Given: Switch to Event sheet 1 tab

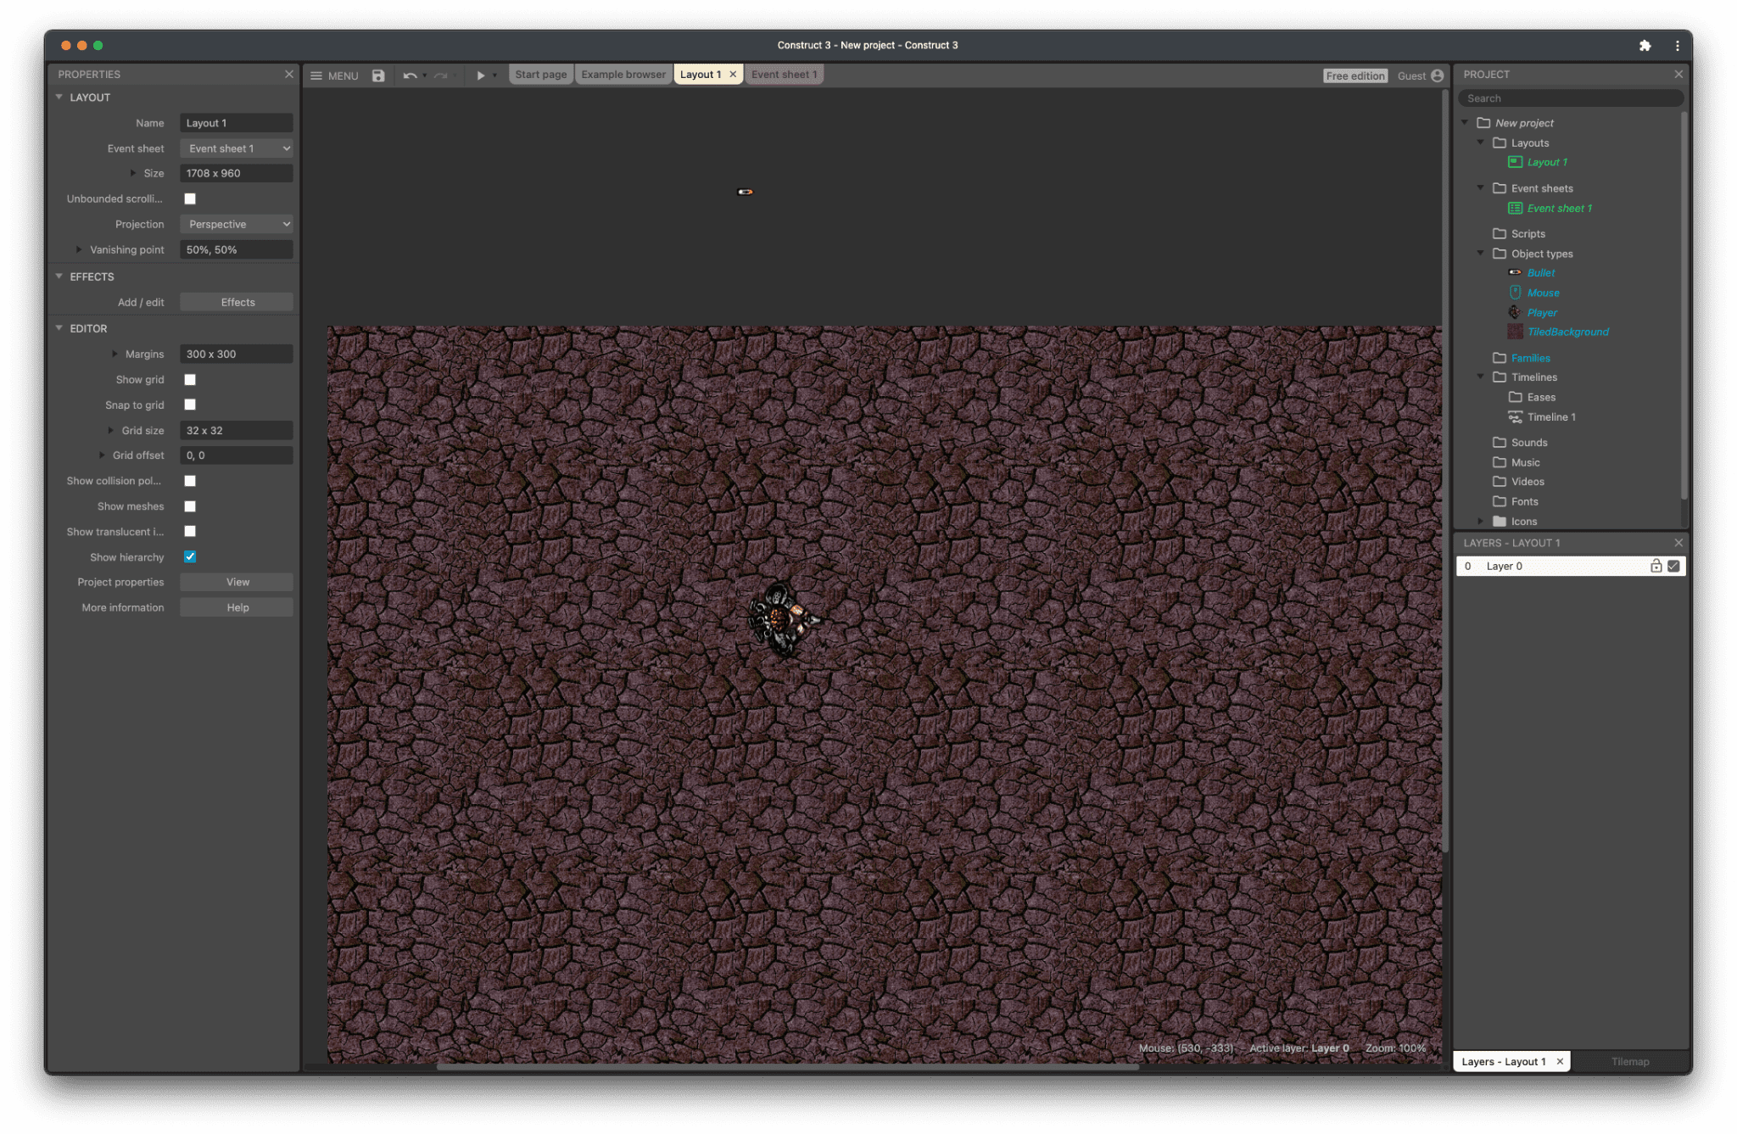Looking at the screenshot, I should pos(781,75).
